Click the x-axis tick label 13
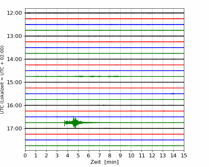This screenshot has height=167, width=209. (163, 155)
